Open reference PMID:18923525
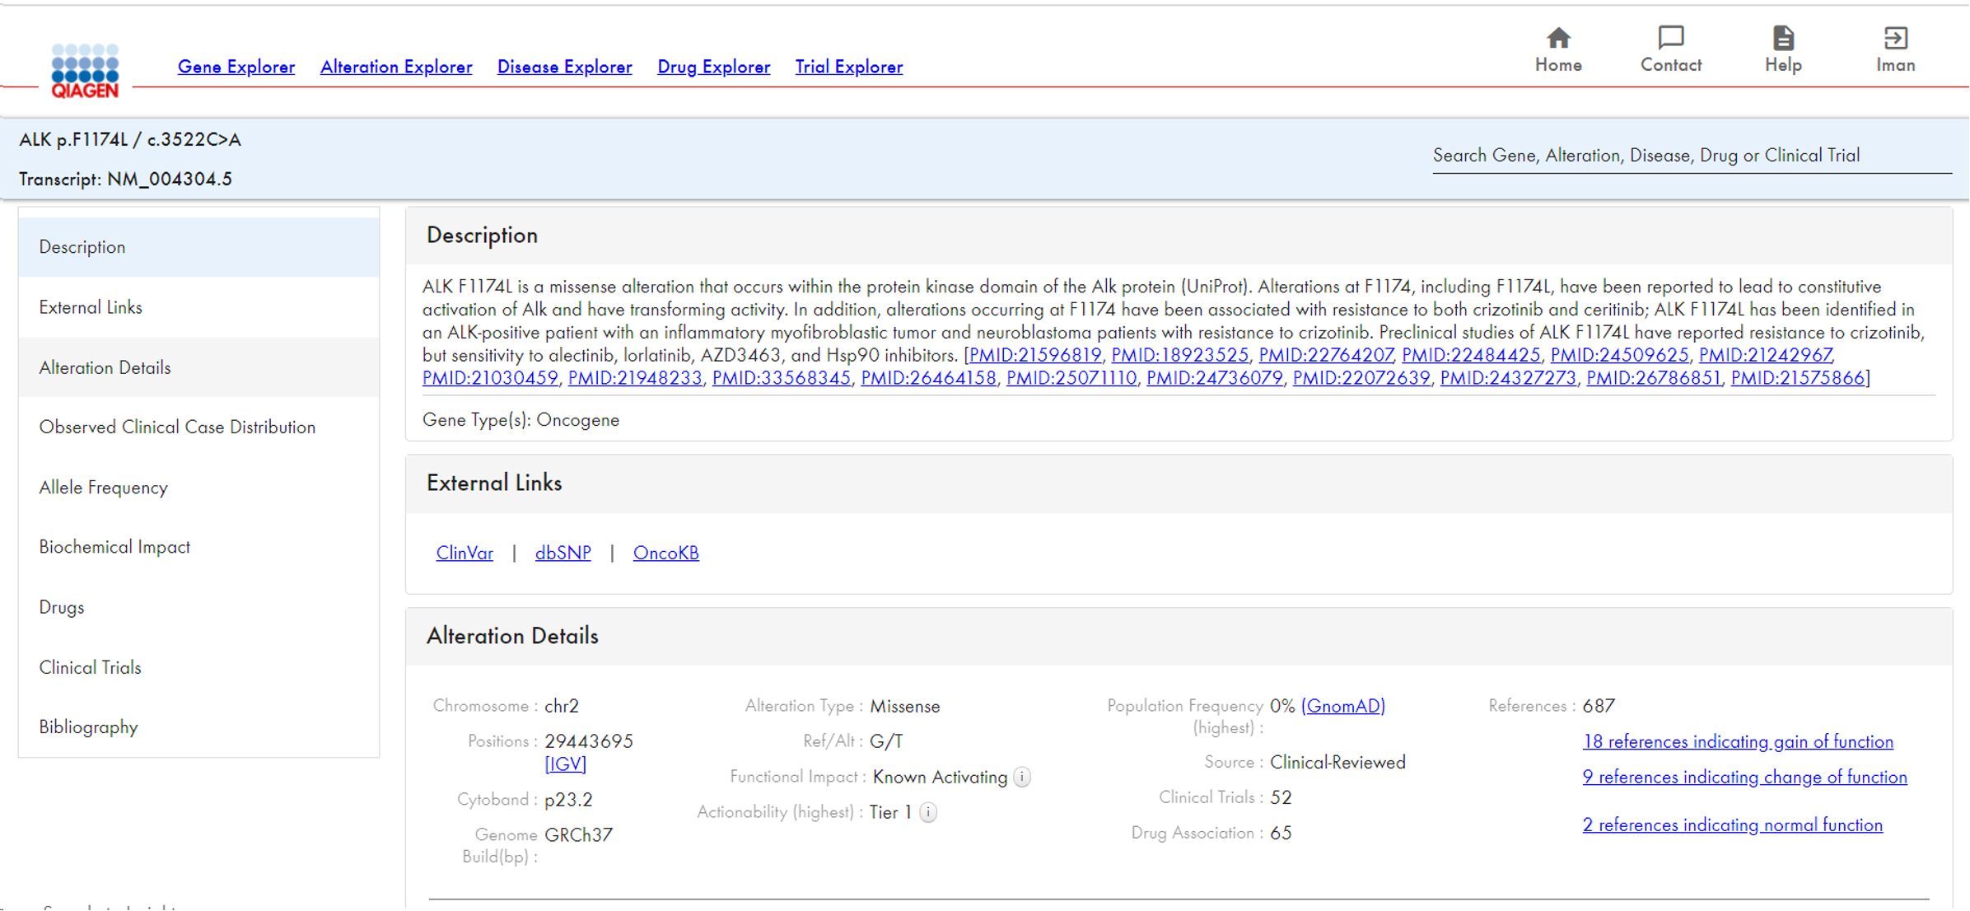The height and width of the screenshot is (911, 1970). [1179, 355]
